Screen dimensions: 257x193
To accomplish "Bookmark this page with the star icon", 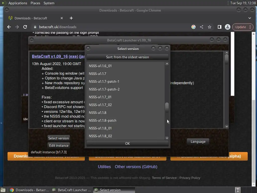I will (210, 27).
